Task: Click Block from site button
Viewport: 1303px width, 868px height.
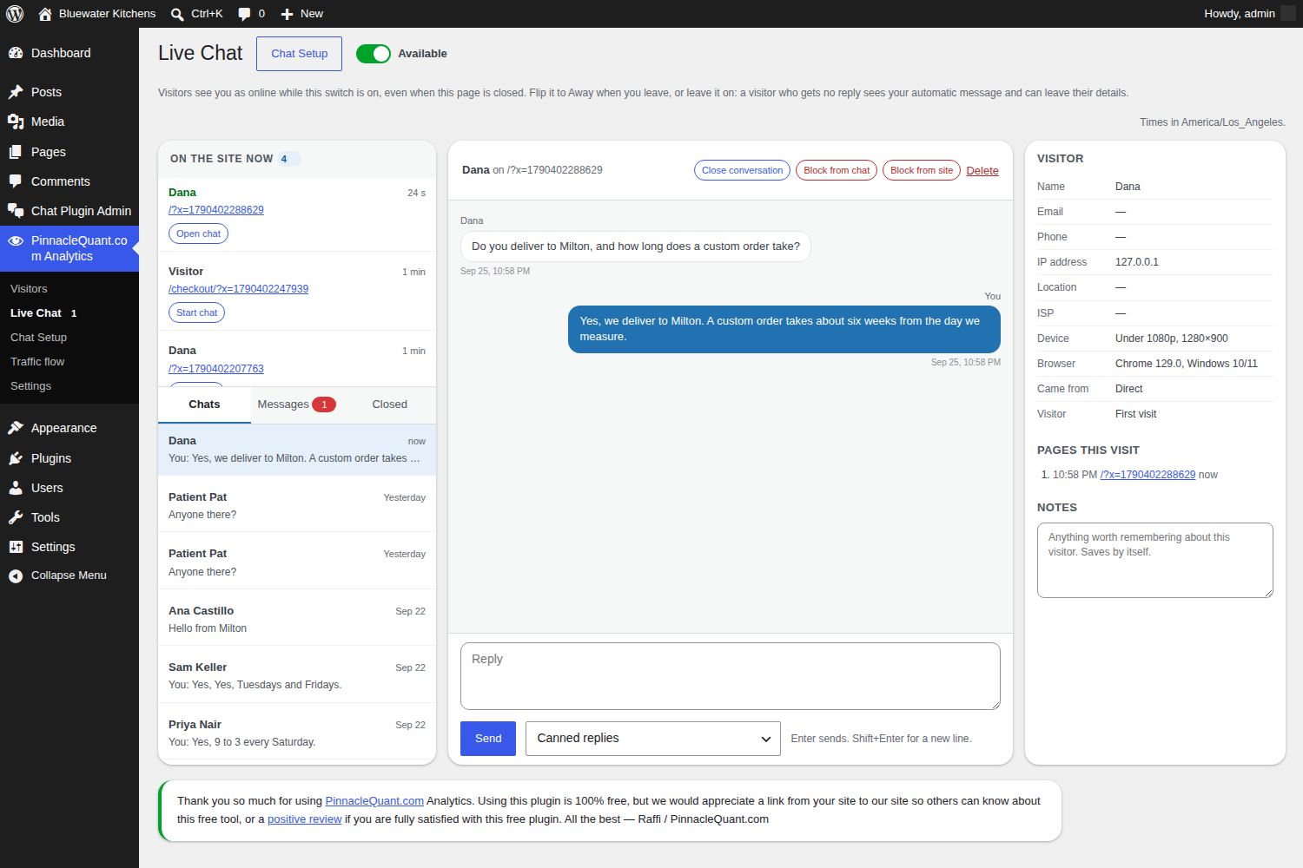Action: [922, 170]
